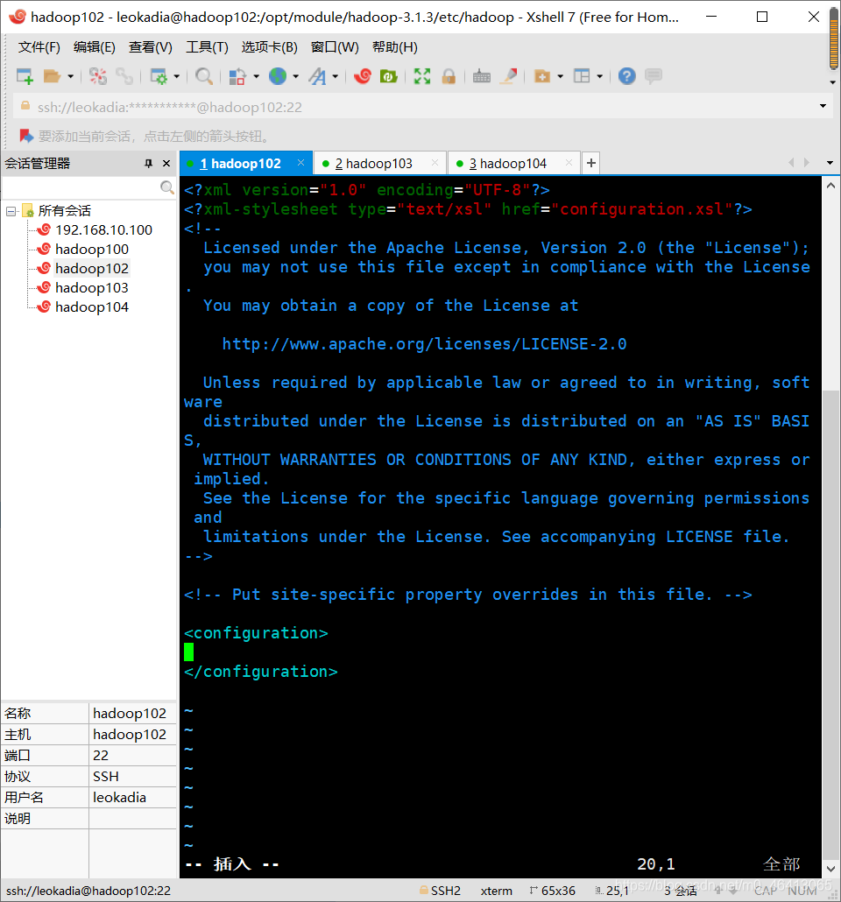Select session hadoop104 in tree
The image size is (841, 902).
[x=91, y=307]
